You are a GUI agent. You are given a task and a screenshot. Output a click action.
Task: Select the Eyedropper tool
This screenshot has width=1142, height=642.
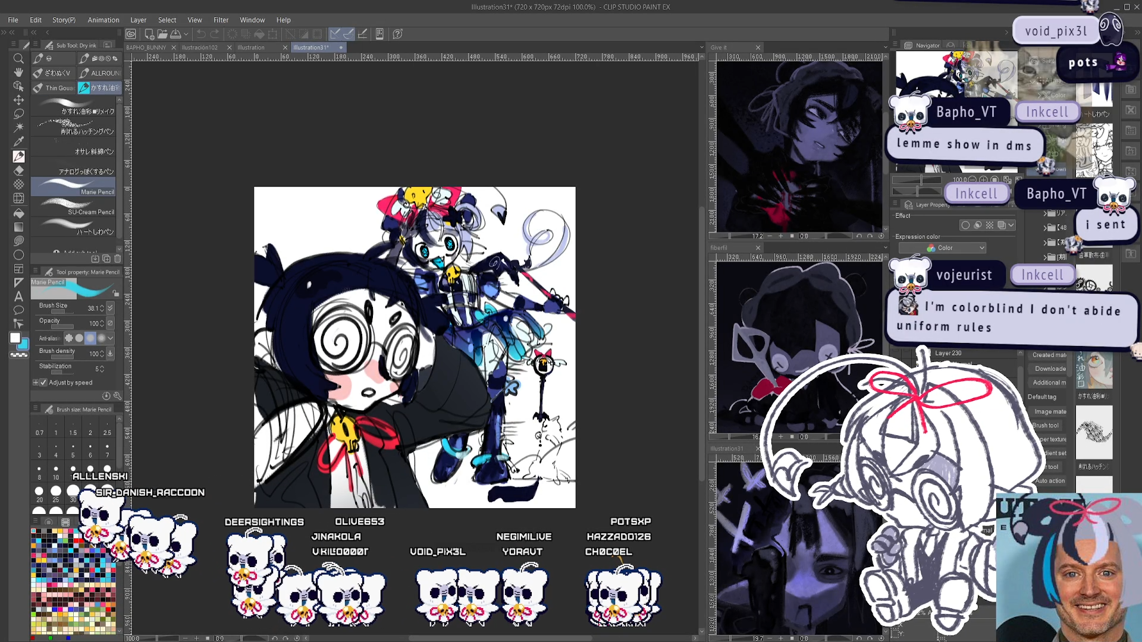18,141
